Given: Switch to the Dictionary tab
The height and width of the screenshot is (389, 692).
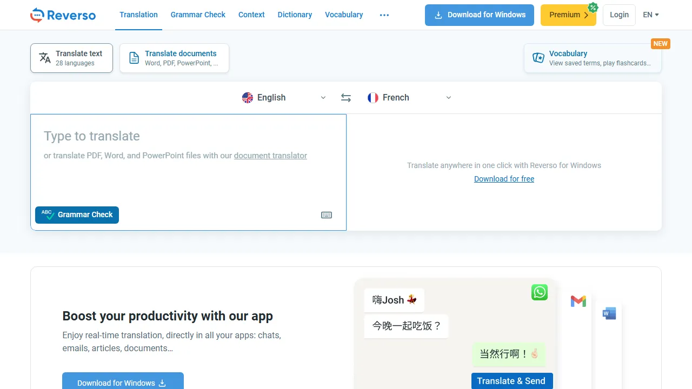Looking at the screenshot, I should pyautogui.click(x=295, y=15).
